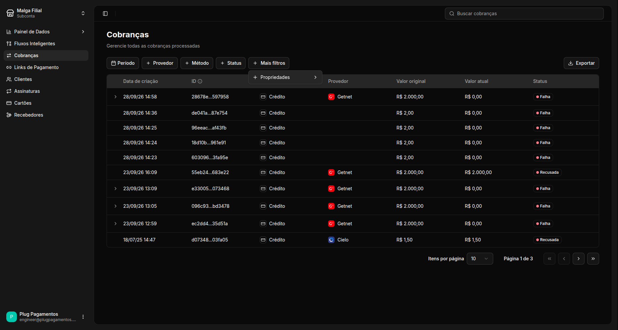Open Fluxos Inteligentes in sidebar

pos(46,44)
